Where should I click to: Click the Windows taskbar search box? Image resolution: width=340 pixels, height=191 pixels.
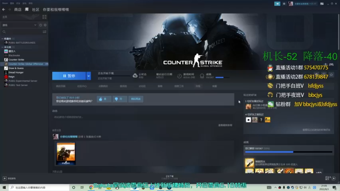39,187
